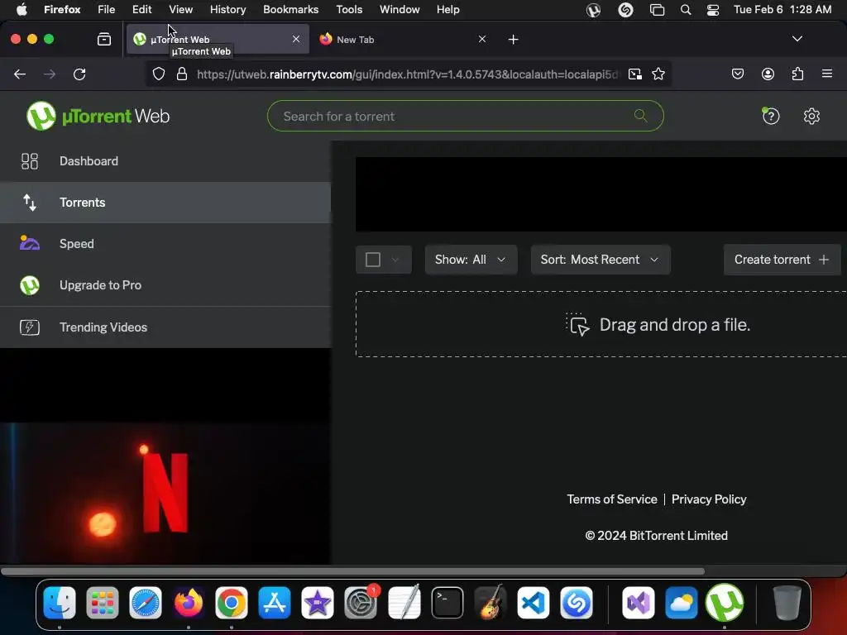
Task: Open Launchpad from the Dock
Action: [102, 603]
